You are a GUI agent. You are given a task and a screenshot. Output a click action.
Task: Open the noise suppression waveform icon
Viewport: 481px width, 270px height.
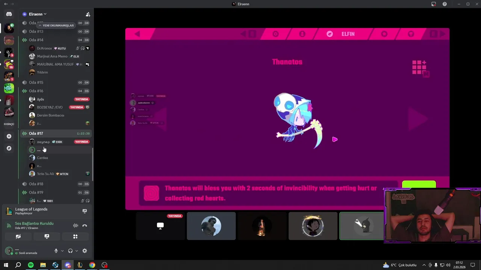pos(76,225)
